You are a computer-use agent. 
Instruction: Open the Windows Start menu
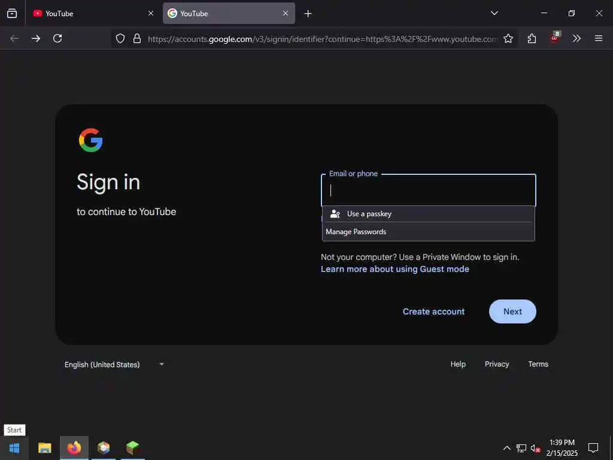(x=14, y=448)
